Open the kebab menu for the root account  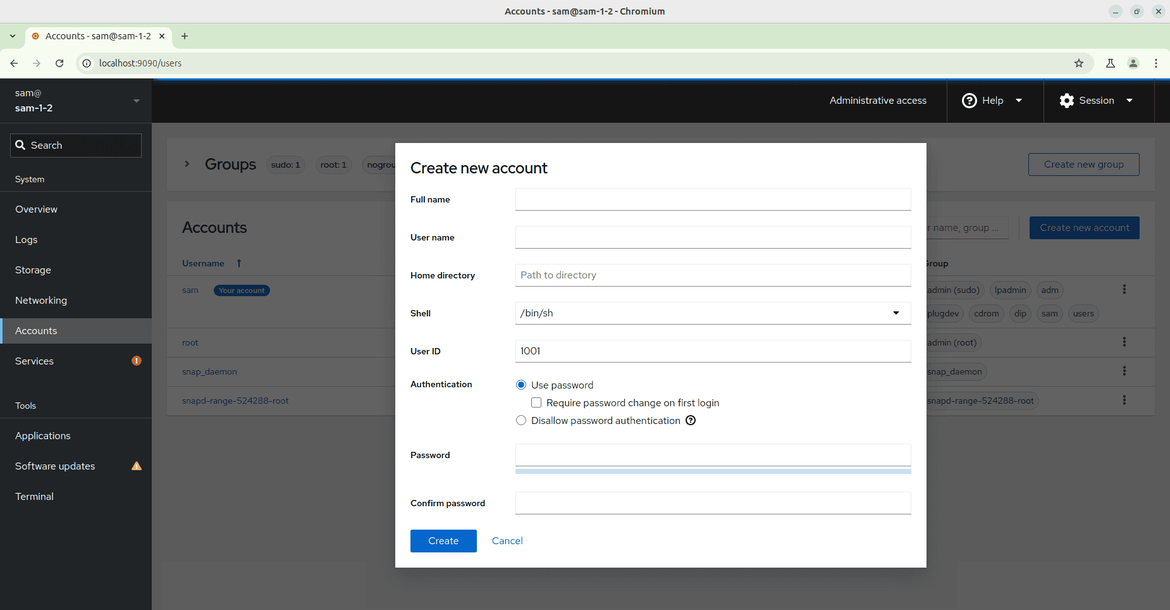(x=1124, y=342)
